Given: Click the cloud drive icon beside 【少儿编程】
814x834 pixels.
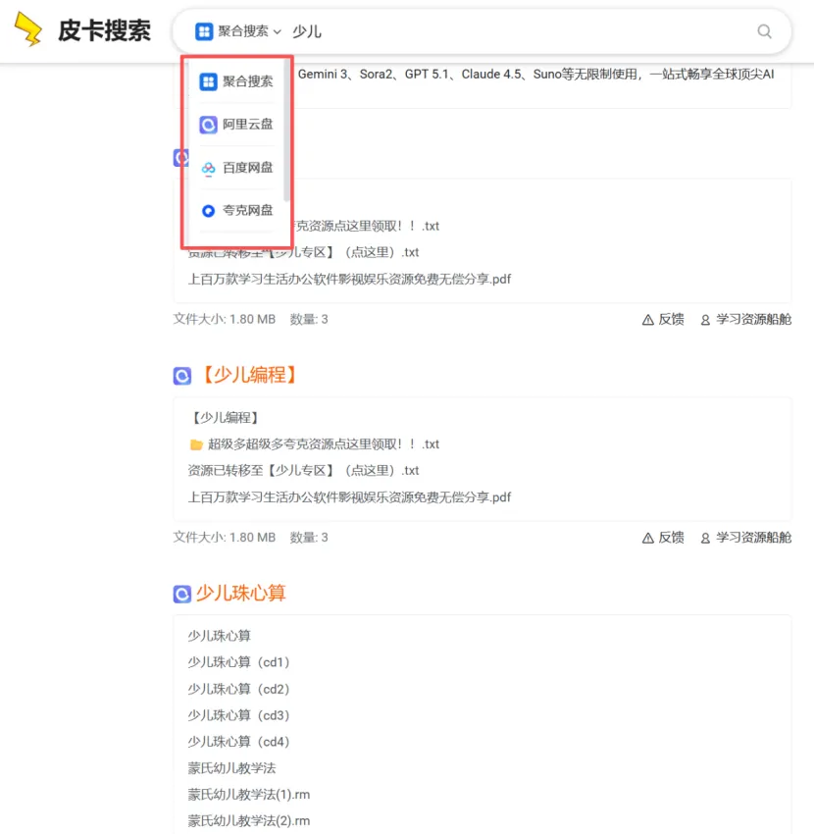Looking at the screenshot, I should click(x=182, y=376).
